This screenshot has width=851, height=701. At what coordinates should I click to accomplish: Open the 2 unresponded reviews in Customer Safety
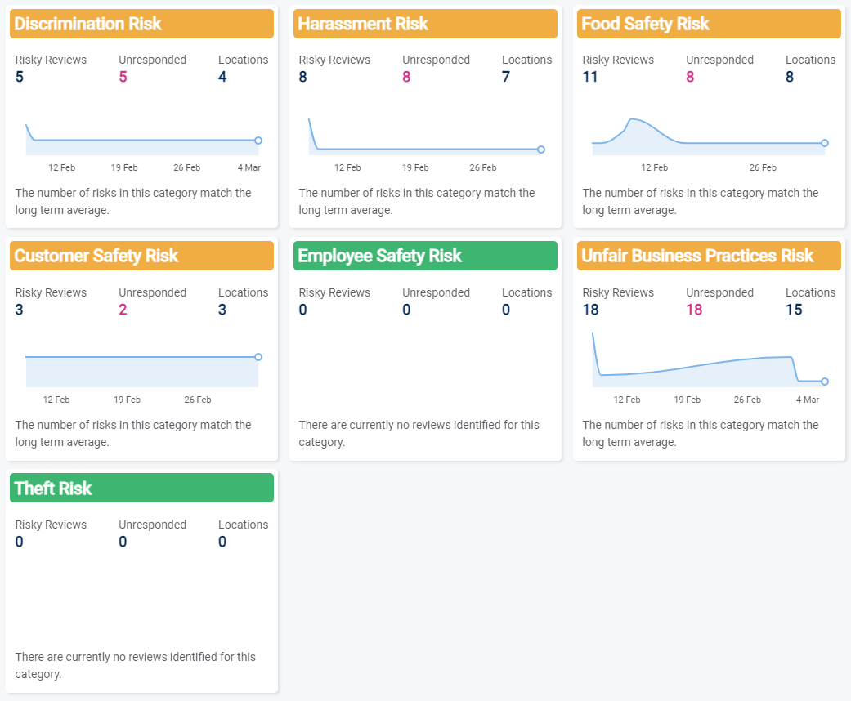(x=123, y=310)
